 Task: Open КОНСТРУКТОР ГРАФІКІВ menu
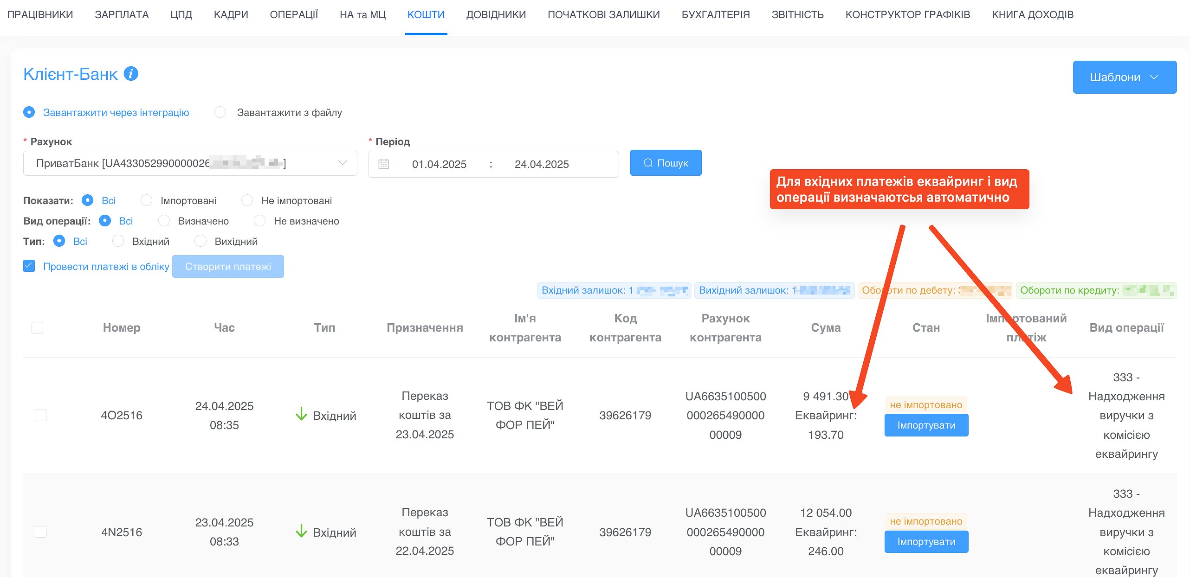[x=907, y=14]
